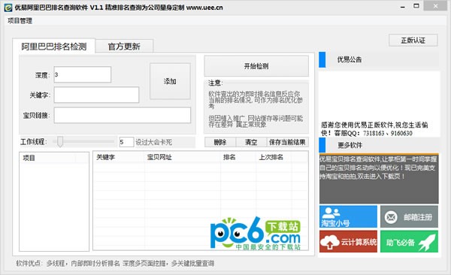Maximize the window
The height and width of the screenshot is (275, 451).
[x=416, y=6]
